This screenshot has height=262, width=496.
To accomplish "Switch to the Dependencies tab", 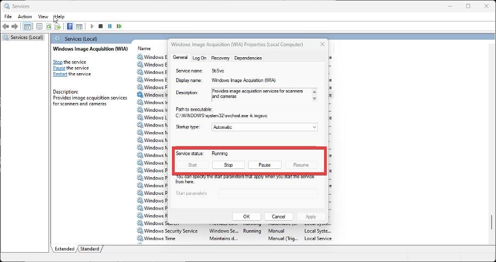I will pos(248,58).
